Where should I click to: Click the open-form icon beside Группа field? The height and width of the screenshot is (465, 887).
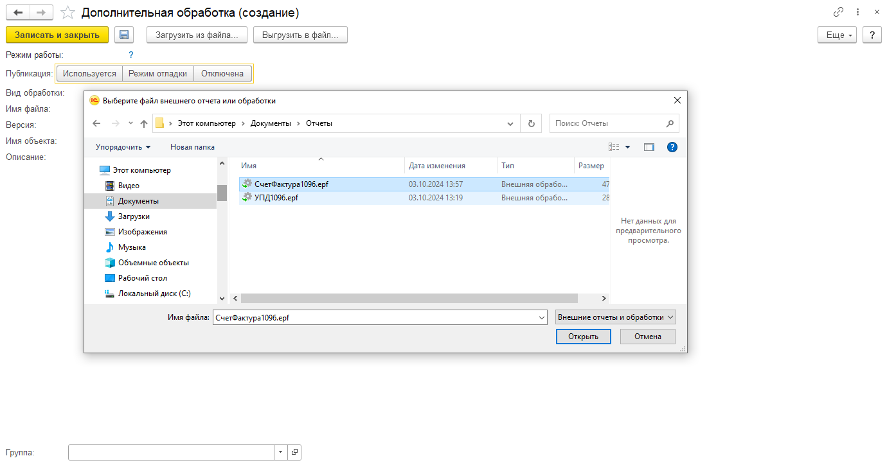(294, 452)
